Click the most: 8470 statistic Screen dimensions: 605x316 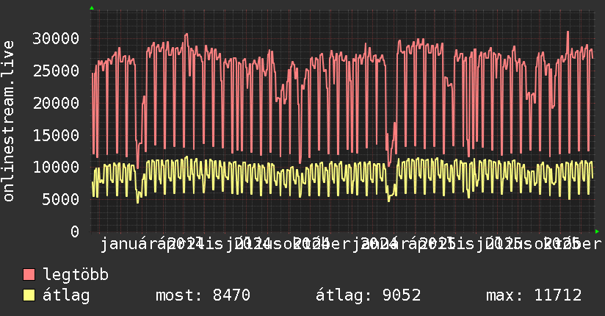pyautogui.click(x=203, y=295)
